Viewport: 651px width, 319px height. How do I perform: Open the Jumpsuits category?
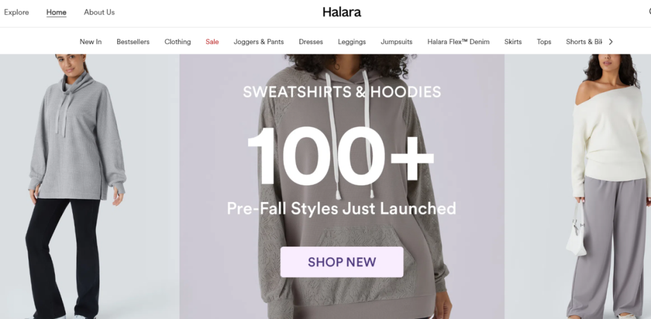click(397, 42)
